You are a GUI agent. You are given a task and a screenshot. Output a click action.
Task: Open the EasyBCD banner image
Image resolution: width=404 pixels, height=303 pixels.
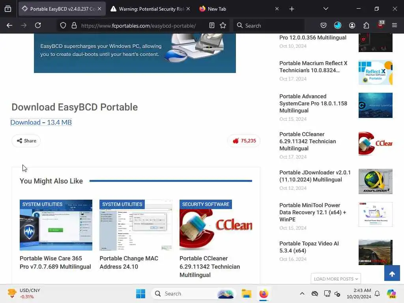[135, 53]
